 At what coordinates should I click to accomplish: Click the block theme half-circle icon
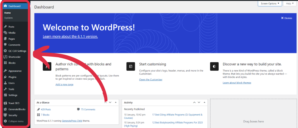pyautogui.click(x=214, y=66)
